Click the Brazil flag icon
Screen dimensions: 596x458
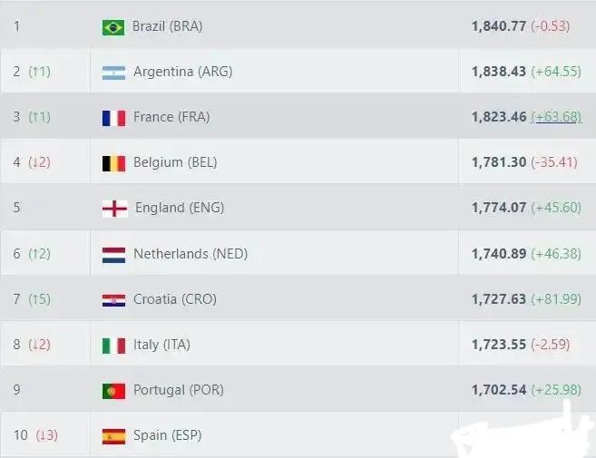[113, 26]
